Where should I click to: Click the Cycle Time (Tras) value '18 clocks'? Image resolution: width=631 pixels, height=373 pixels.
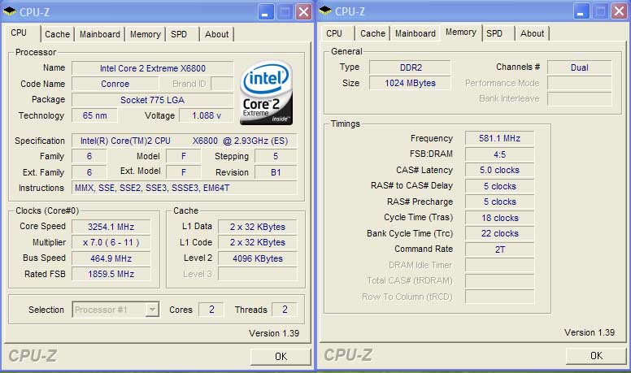pos(499,218)
